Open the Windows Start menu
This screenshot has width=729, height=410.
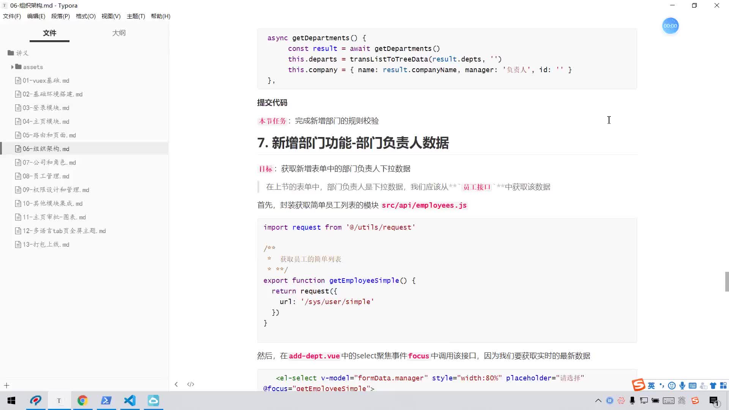click(x=11, y=401)
